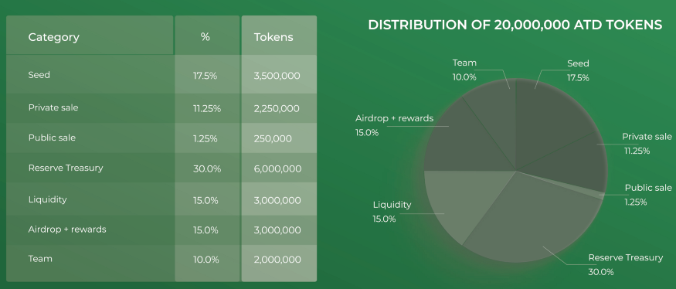This screenshot has width=676, height=289.
Task: Select the Reserve Treasury row label
Action: pyautogui.click(x=66, y=168)
